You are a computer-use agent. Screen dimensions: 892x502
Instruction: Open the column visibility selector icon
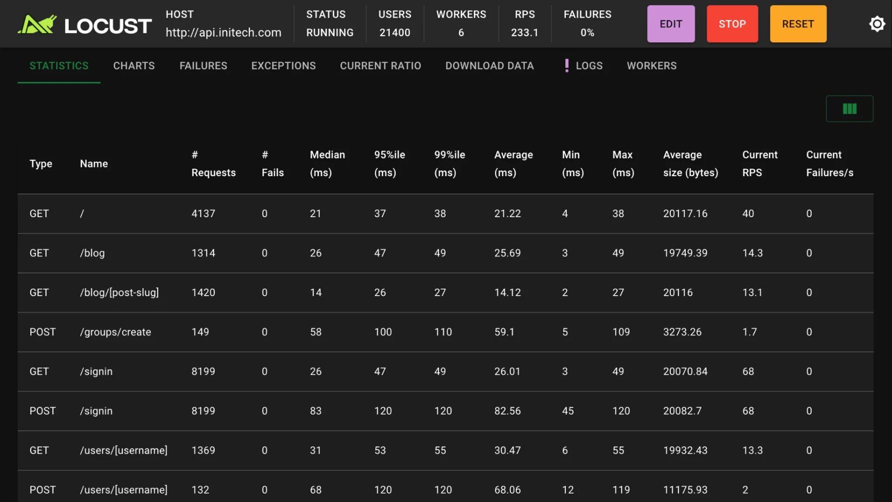pos(850,108)
